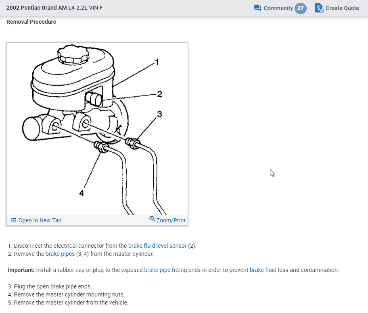
Task: Click step 'Remove the master cylinder mounting nuts.'
Action: [69, 294]
